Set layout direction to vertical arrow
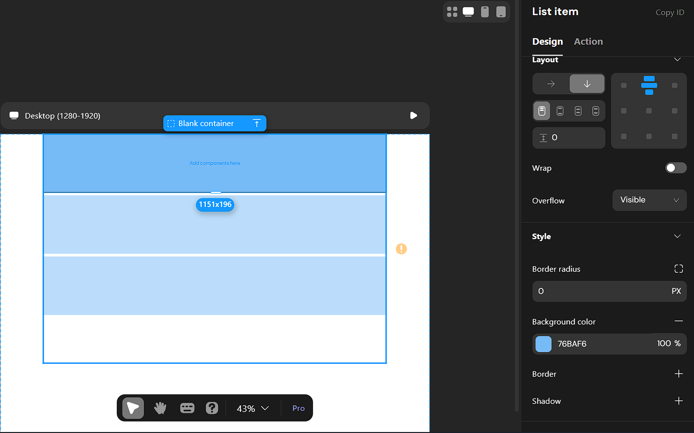The height and width of the screenshot is (433, 694). 587,84
